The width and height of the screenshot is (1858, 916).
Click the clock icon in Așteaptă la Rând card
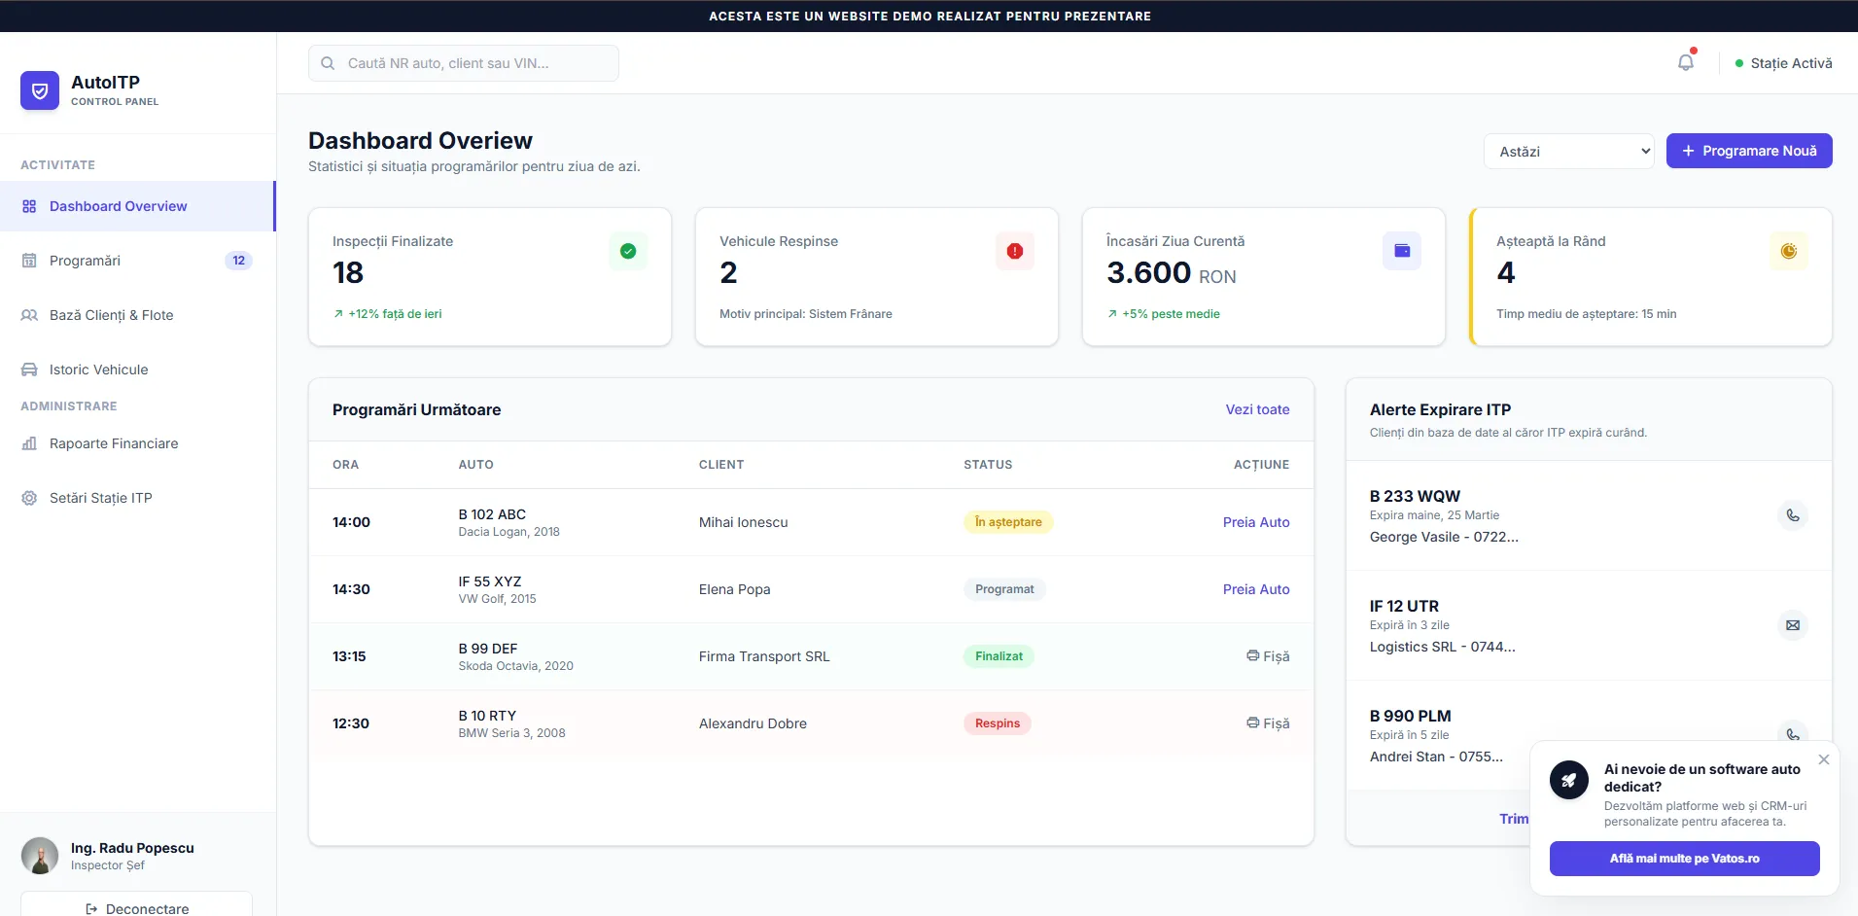point(1788,251)
